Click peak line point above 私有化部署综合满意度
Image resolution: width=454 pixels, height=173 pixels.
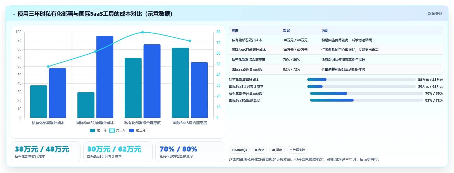(x=143, y=32)
